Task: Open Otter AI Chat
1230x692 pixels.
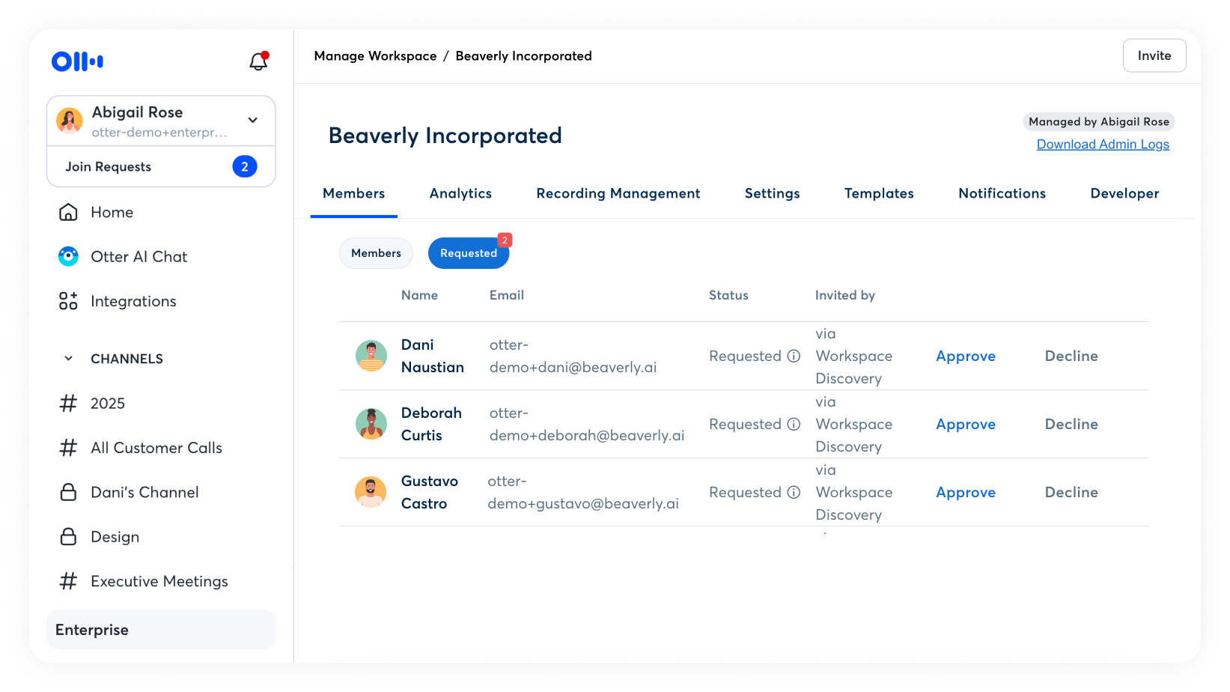Action: 138,257
